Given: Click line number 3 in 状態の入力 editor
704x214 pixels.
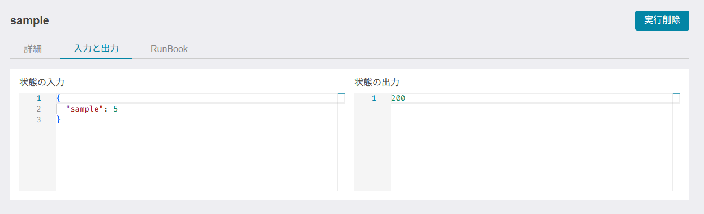Looking at the screenshot, I should [x=38, y=119].
